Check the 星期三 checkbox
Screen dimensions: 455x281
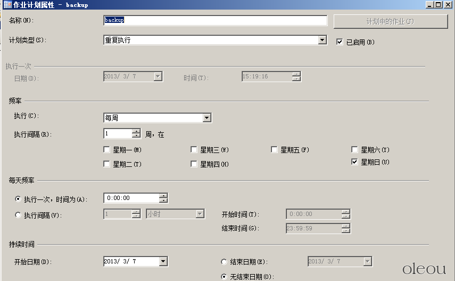click(x=194, y=149)
